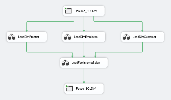Select the Pause_SQLDW label text

pos(86,89)
